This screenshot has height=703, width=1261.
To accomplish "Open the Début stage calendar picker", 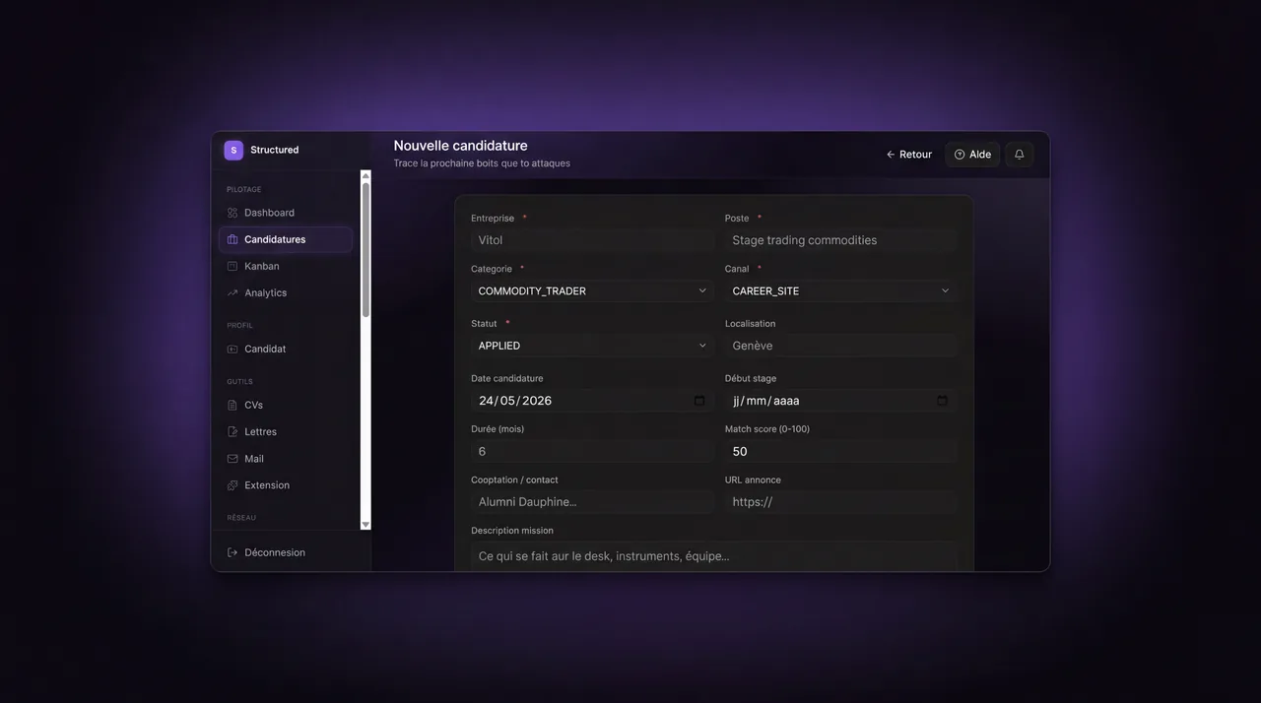I will pos(942,401).
